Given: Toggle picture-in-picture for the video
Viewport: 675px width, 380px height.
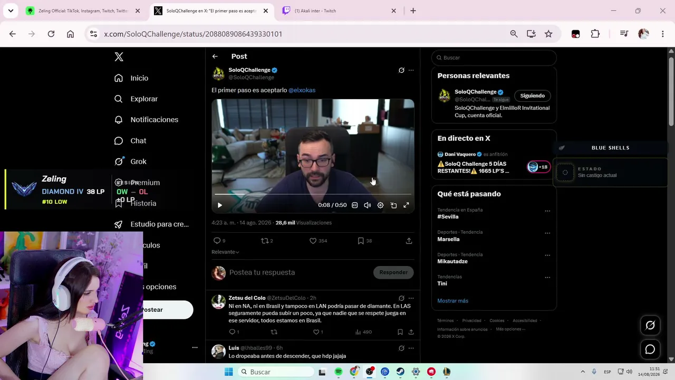Looking at the screenshot, I should tap(393, 205).
